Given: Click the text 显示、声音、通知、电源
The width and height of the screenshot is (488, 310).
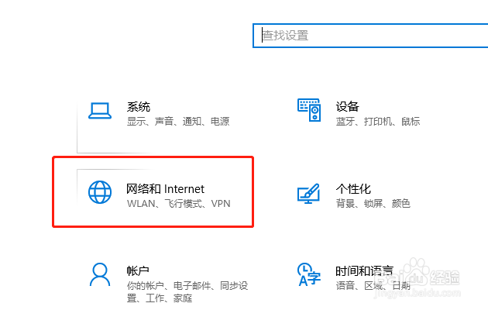Looking at the screenshot, I should point(178,121).
